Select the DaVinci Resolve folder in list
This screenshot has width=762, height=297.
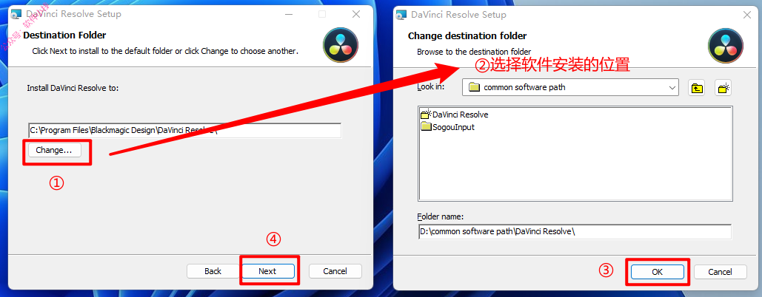tap(455, 115)
